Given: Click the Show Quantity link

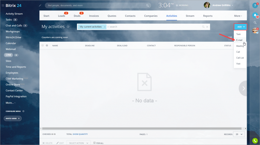Looking at the screenshot, I should (x=80, y=134).
